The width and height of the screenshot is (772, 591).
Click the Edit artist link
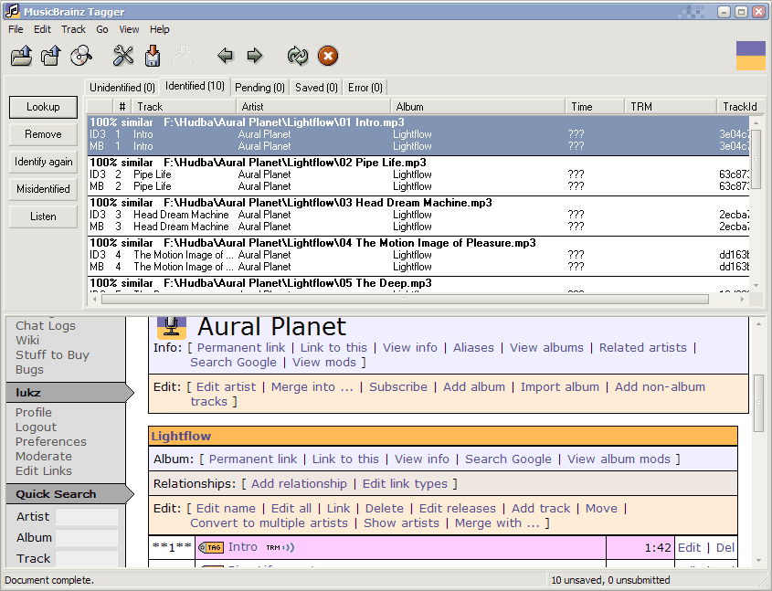226,387
